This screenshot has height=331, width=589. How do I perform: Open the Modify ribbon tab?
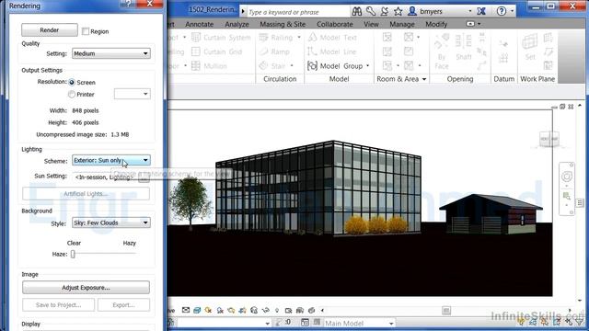pos(436,24)
